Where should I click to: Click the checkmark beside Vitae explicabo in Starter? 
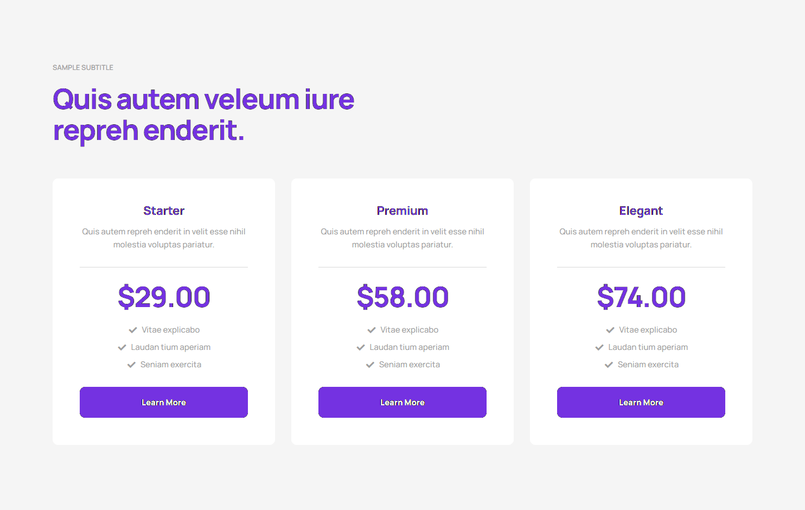(x=132, y=329)
